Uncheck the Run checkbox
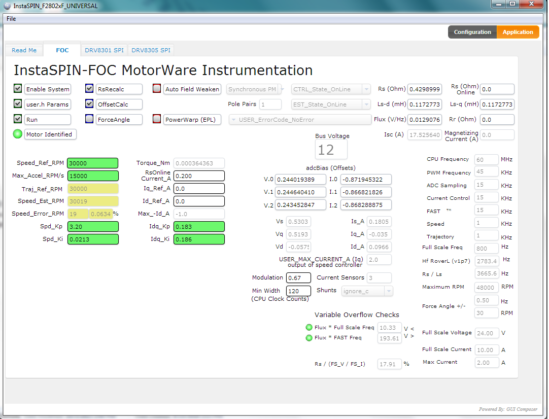Image resolution: width=549 pixels, height=419 pixels. pyautogui.click(x=18, y=119)
